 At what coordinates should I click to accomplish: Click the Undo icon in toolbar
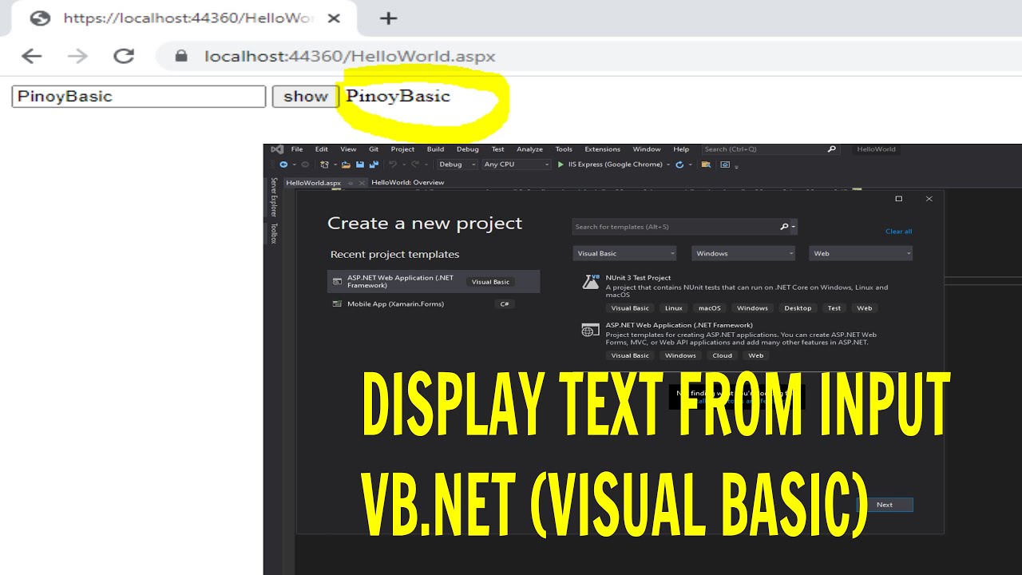pyautogui.click(x=392, y=165)
